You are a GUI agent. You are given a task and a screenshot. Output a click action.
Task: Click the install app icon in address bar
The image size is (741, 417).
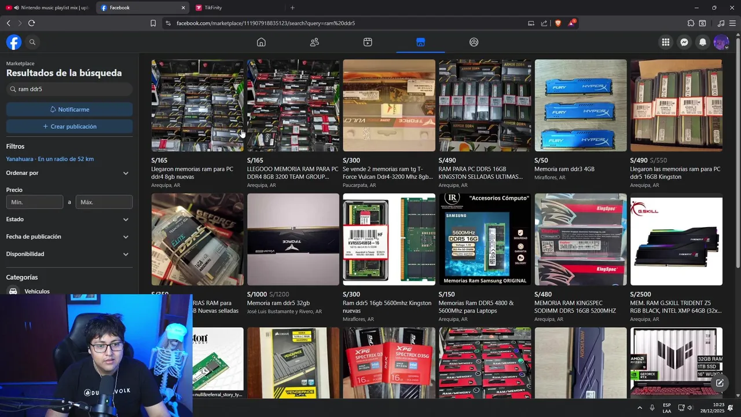(x=531, y=23)
